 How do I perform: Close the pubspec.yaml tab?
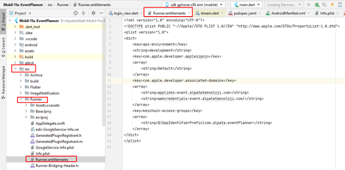pos(260,13)
